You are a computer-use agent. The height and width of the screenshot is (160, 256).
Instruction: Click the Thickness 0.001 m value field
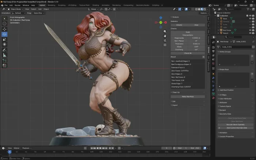tap(196, 44)
